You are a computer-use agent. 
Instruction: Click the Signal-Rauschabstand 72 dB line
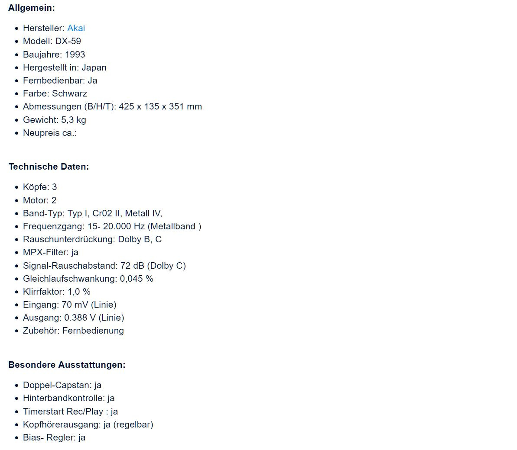[104, 266]
